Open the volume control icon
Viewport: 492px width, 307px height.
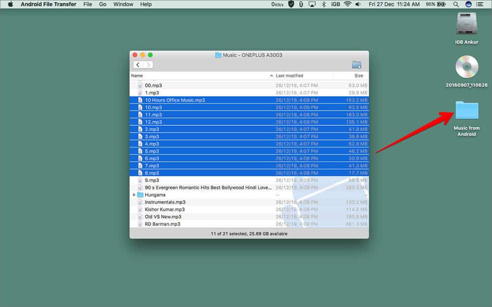[x=358, y=4]
